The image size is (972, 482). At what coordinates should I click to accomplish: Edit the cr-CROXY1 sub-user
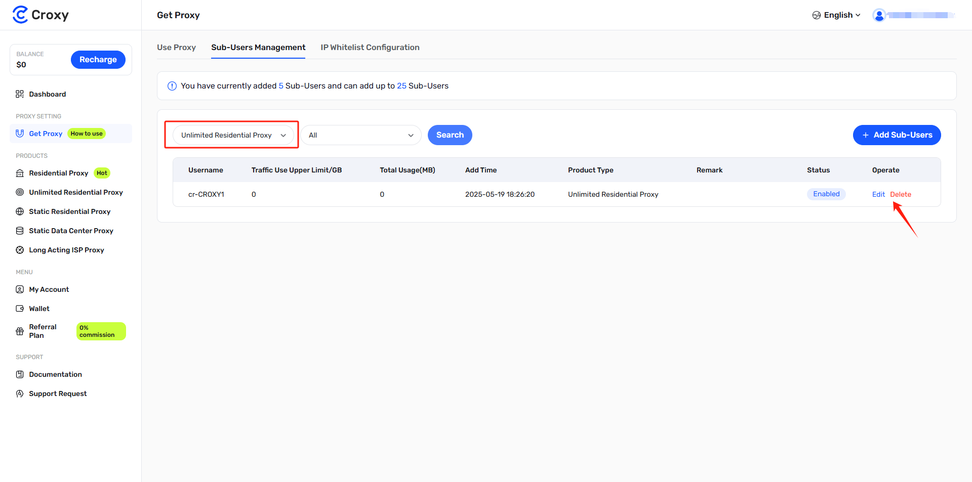878,194
